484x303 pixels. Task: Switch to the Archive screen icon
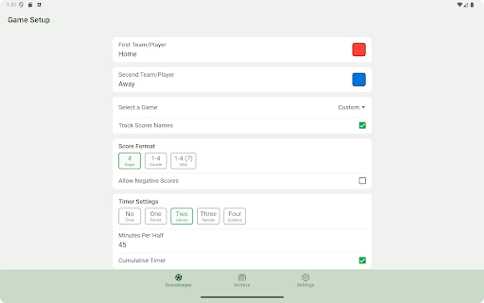242,277
